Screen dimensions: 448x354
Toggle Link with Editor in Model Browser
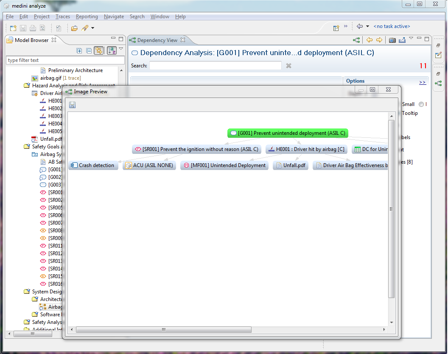tap(98, 50)
